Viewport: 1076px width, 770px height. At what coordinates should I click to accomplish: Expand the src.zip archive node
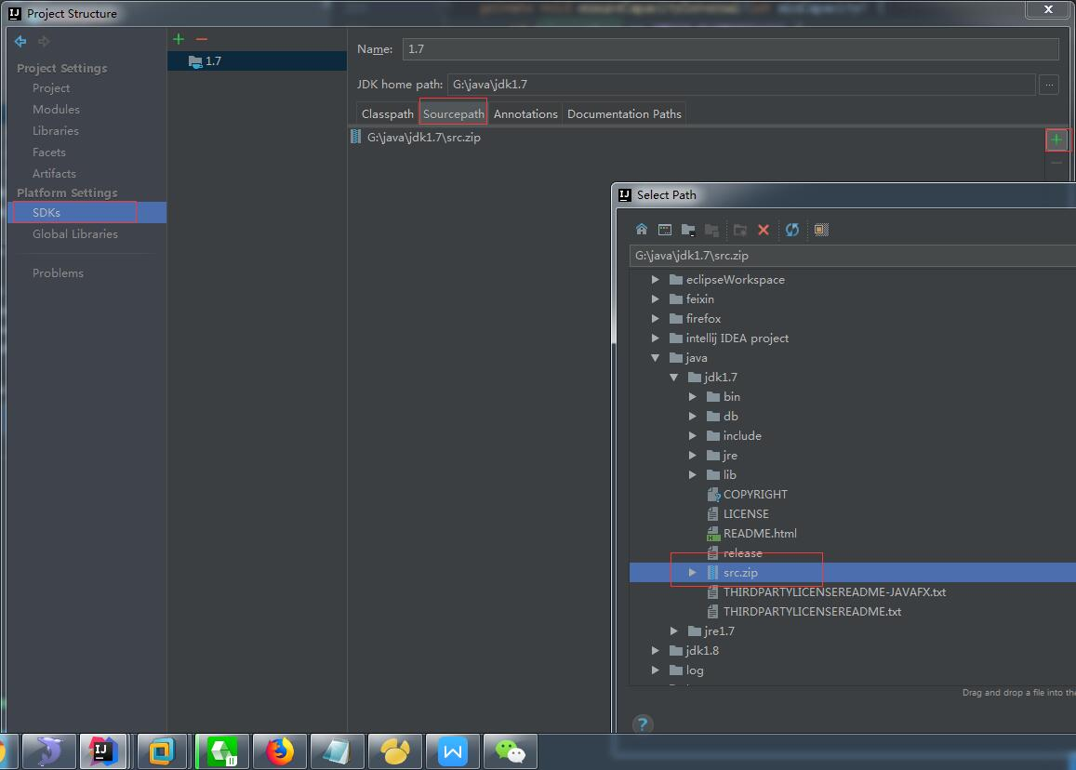point(693,573)
